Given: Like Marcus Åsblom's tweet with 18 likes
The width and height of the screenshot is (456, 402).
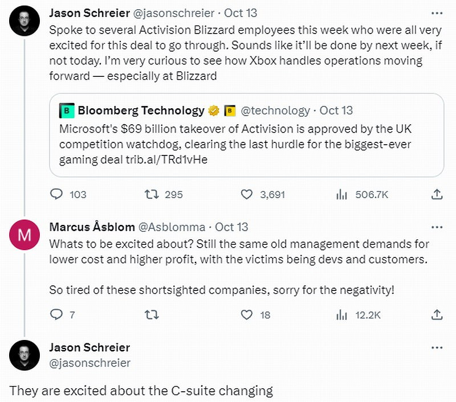Looking at the screenshot, I should pos(247,314).
